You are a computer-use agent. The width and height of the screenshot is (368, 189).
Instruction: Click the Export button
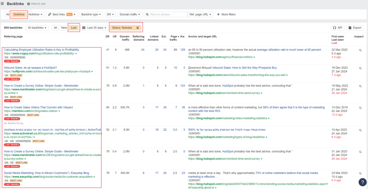[355, 28]
